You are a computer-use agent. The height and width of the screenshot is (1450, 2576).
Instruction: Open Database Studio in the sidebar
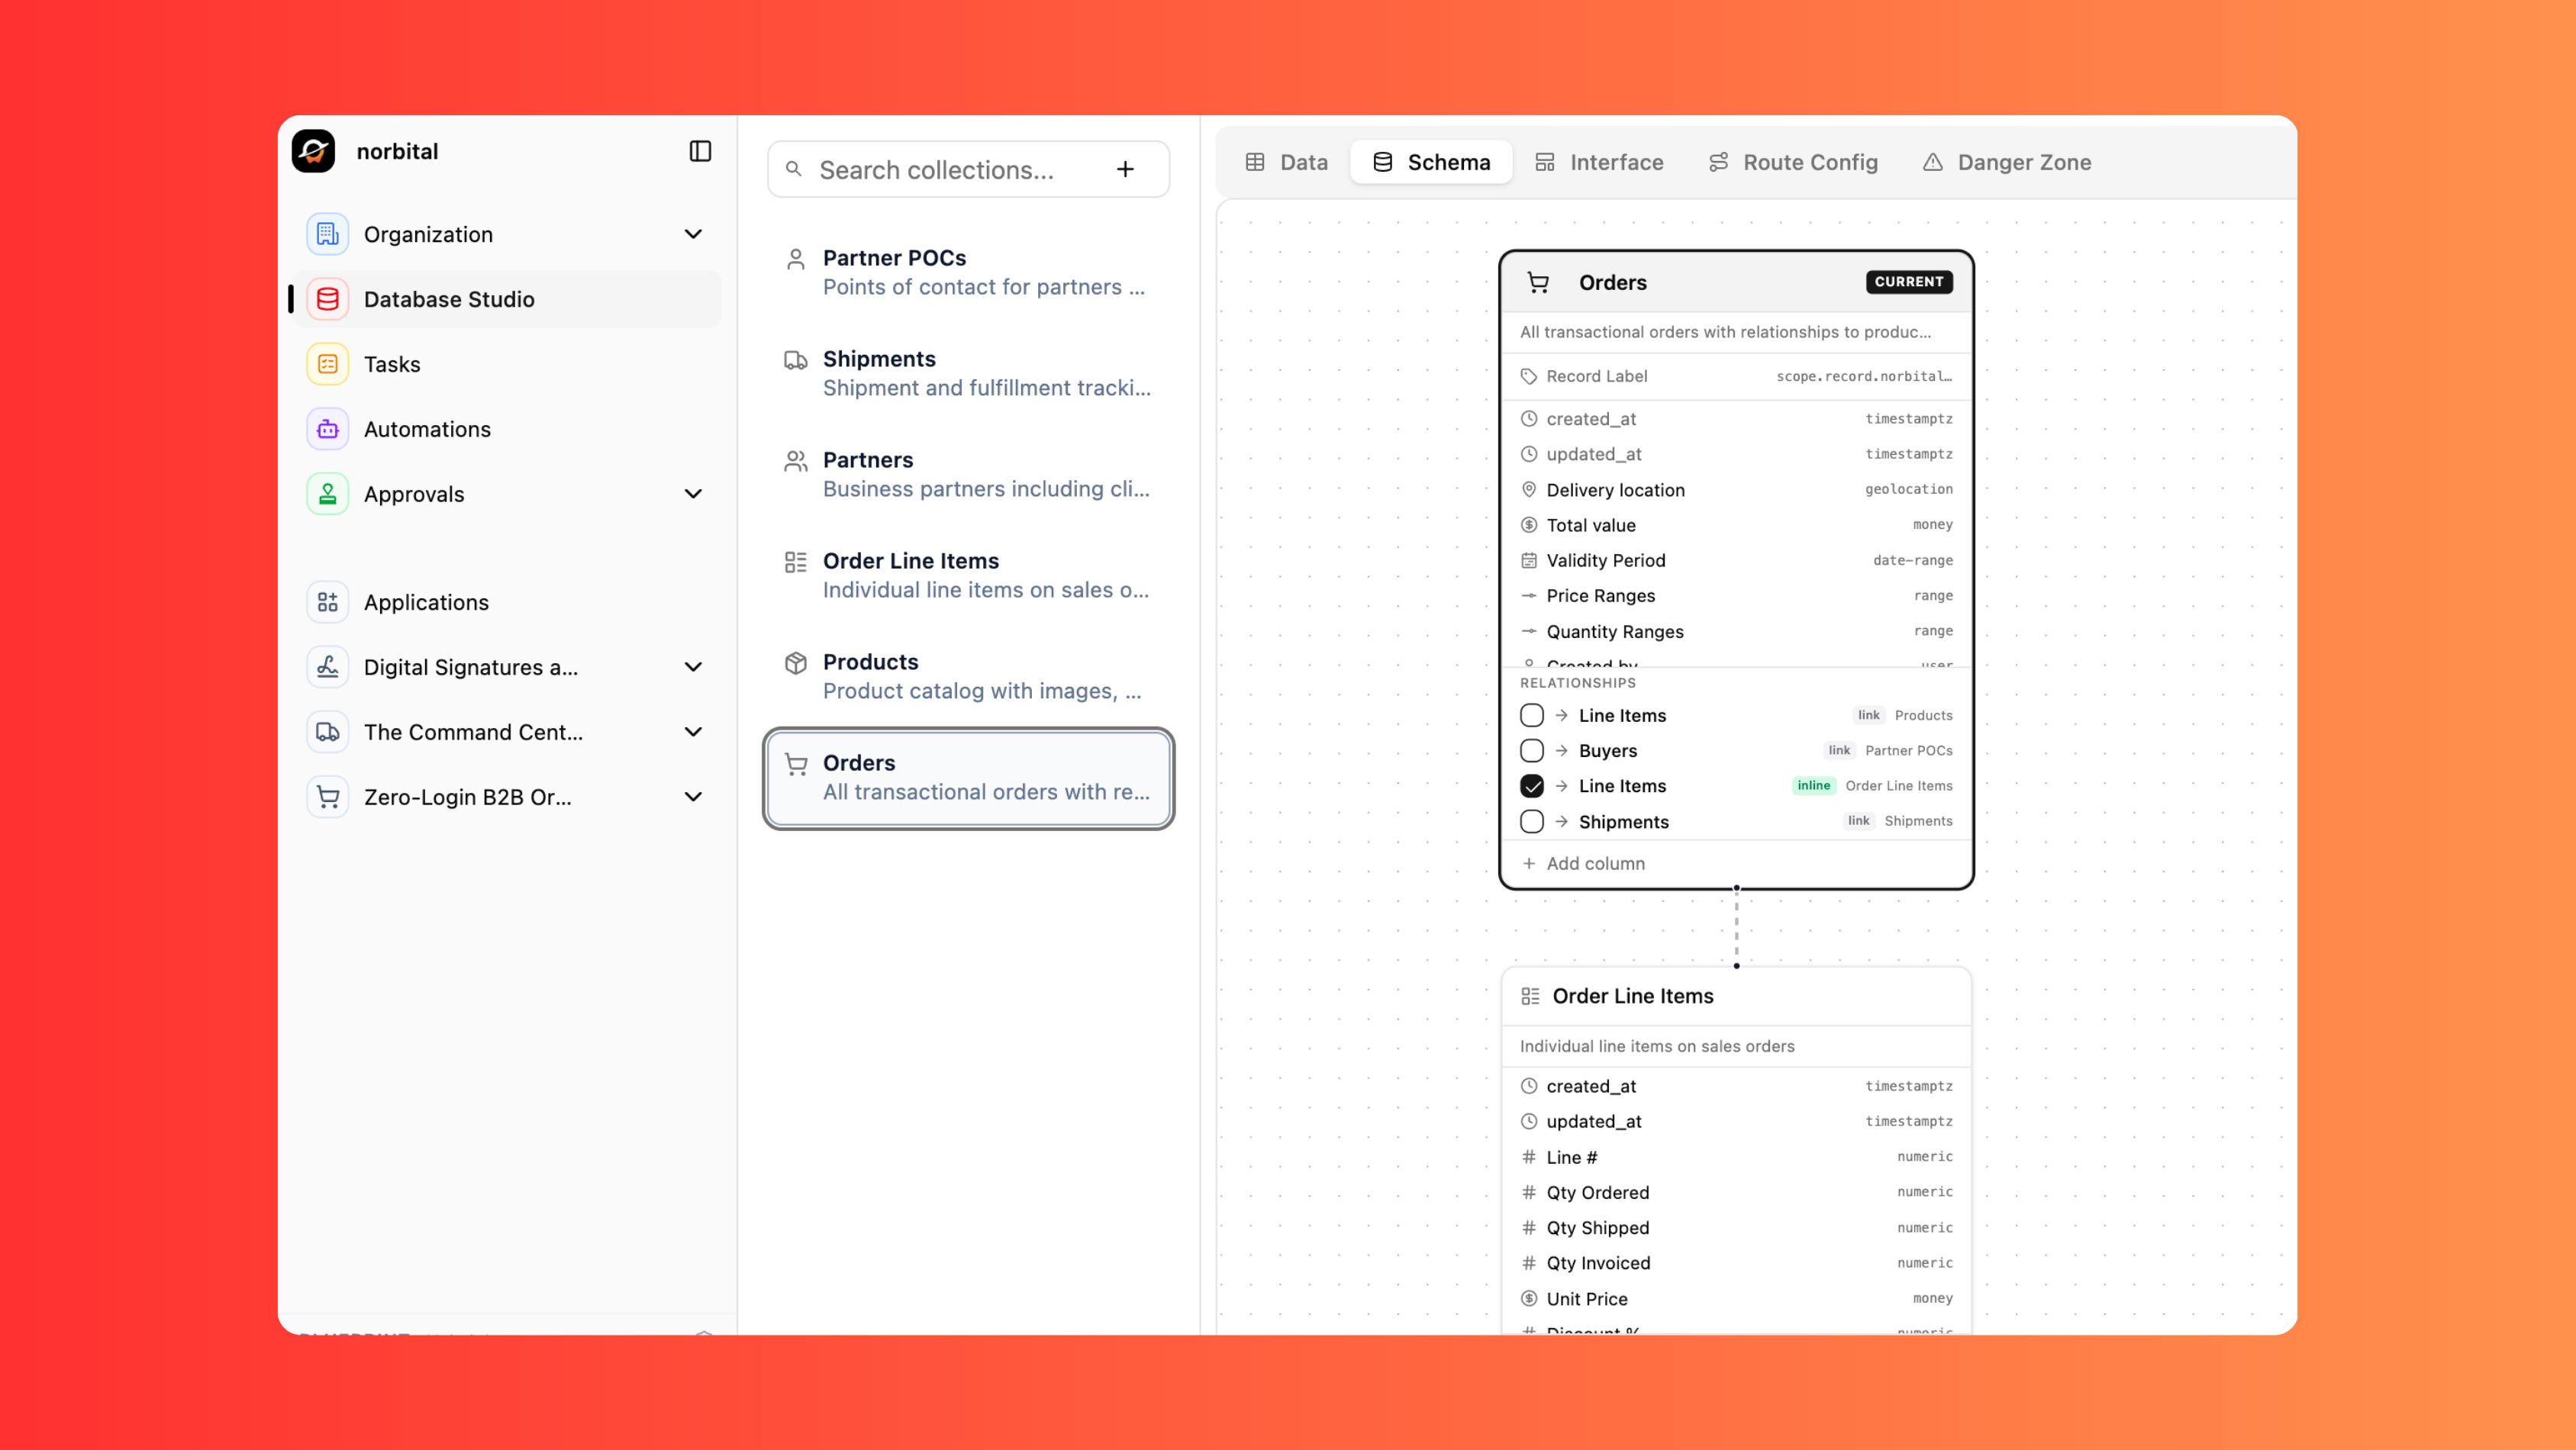pyautogui.click(x=448, y=299)
